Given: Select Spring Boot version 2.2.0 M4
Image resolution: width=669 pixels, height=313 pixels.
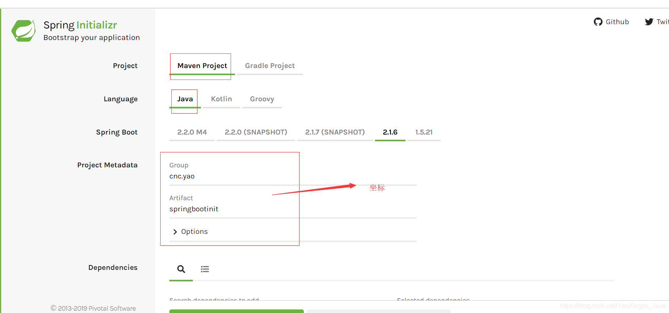Looking at the screenshot, I should [x=192, y=132].
